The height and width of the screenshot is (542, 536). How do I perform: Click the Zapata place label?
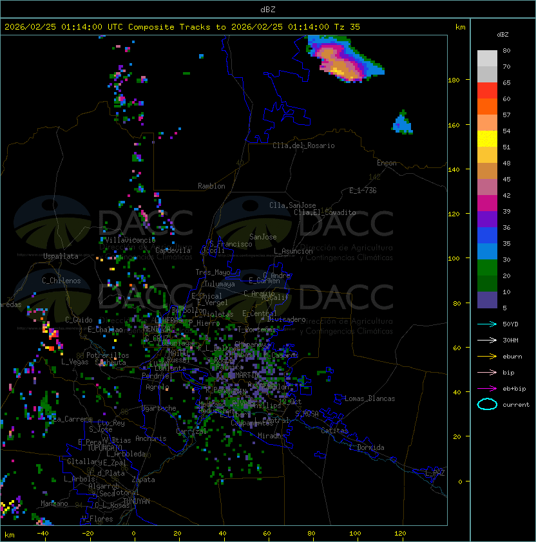click(143, 480)
